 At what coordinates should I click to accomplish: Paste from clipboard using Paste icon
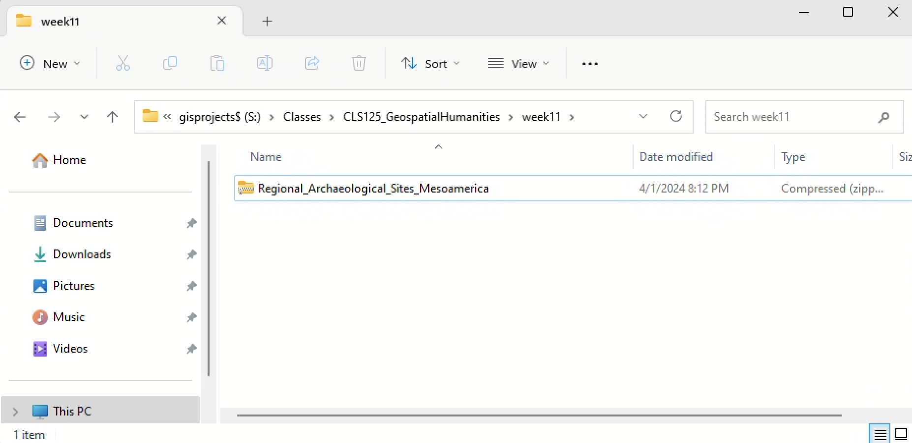pyautogui.click(x=217, y=63)
